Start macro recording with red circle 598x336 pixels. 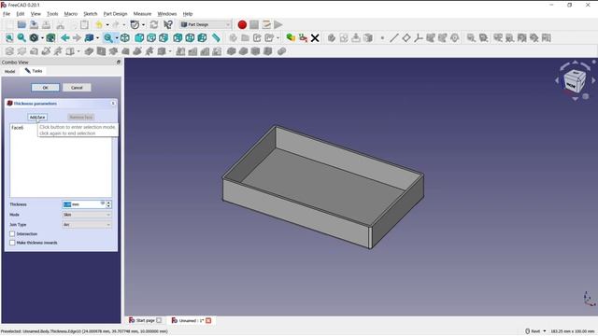242,25
